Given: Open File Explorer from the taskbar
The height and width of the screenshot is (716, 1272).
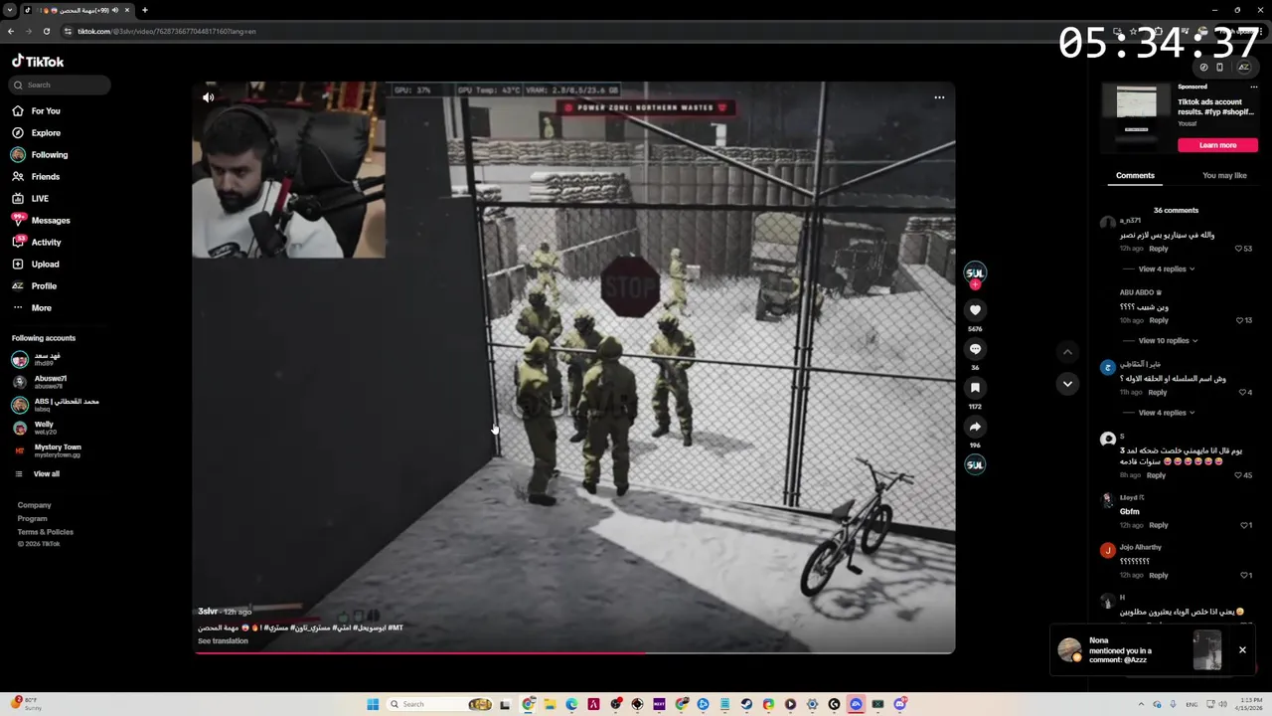Looking at the screenshot, I should tap(550, 704).
